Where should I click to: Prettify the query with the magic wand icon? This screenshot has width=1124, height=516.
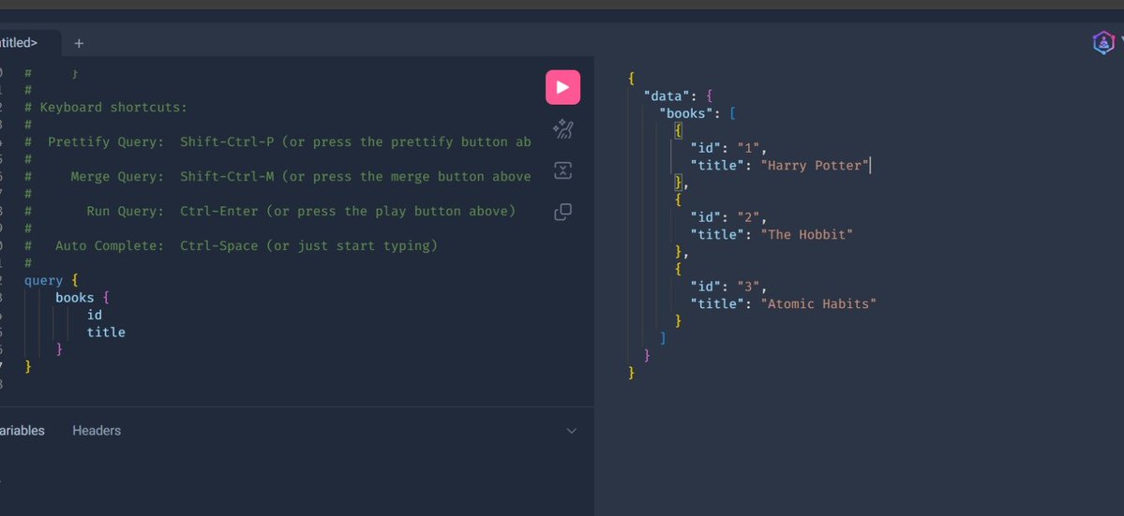pos(562,129)
